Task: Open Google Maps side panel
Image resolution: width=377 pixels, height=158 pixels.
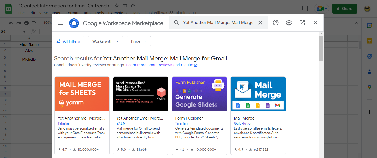Action: pos(369,87)
